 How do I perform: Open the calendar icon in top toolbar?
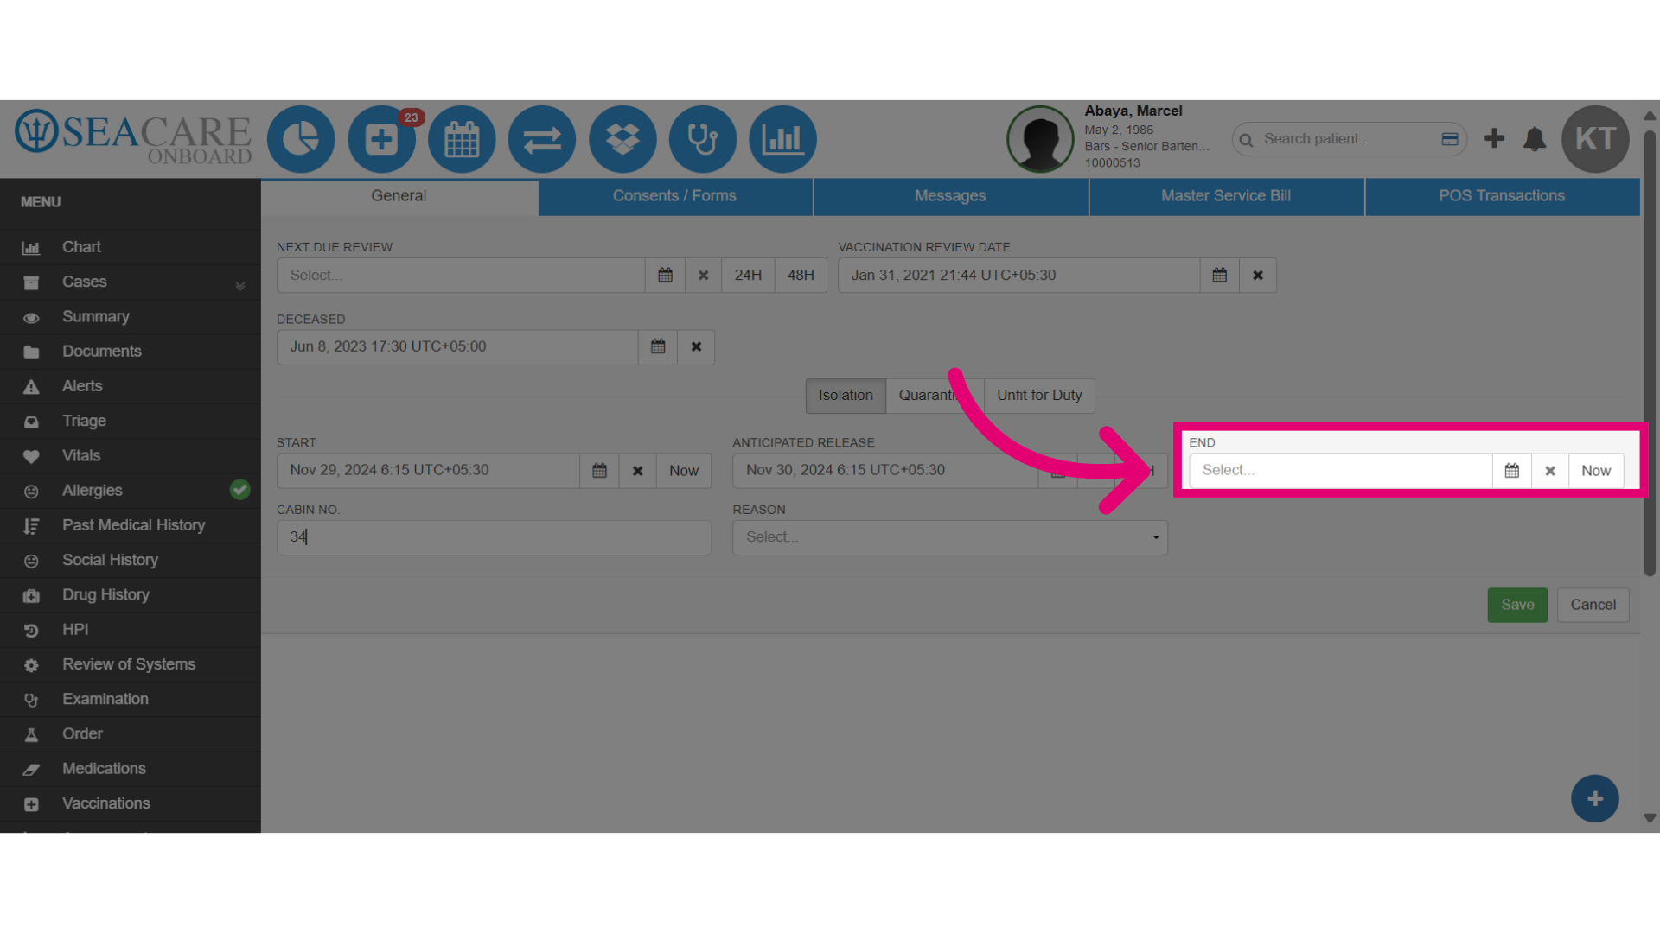(462, 139)
